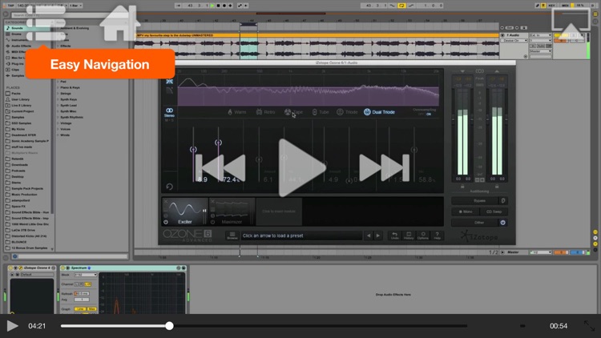Viewport: 601px width, 338px height.
Task: Enter fullscreen with the expand arrows icon
Action: [x=589, y=326]
